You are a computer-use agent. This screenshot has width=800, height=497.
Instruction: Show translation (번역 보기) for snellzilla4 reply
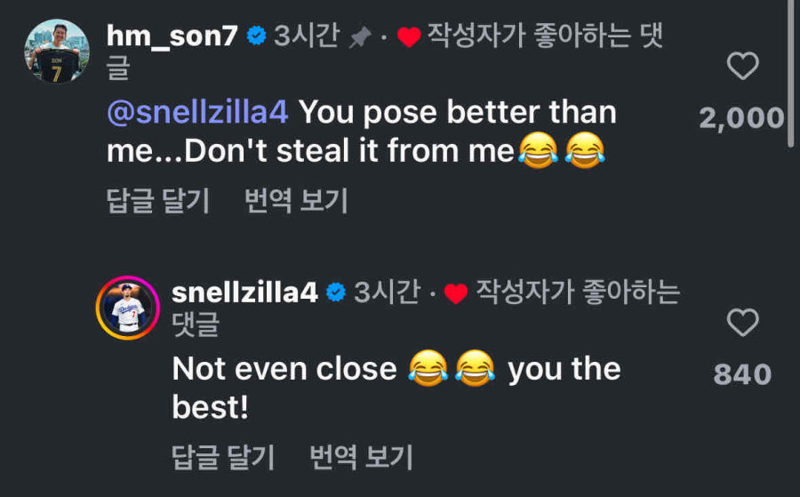point(361,457)
